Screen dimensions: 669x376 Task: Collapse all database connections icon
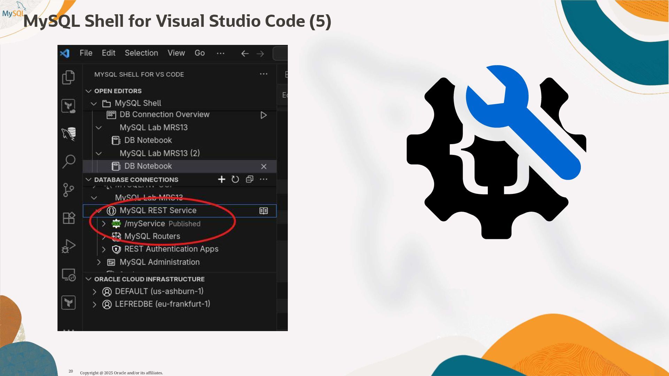point(249,179)
